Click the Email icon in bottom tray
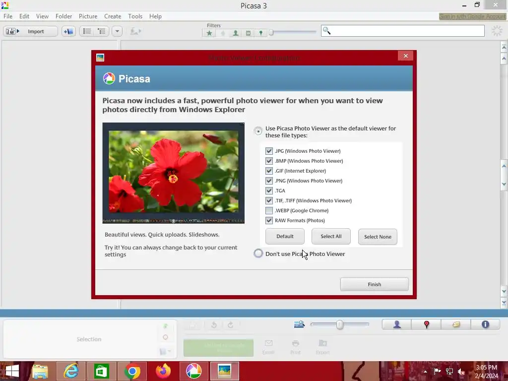 (268, 347)
